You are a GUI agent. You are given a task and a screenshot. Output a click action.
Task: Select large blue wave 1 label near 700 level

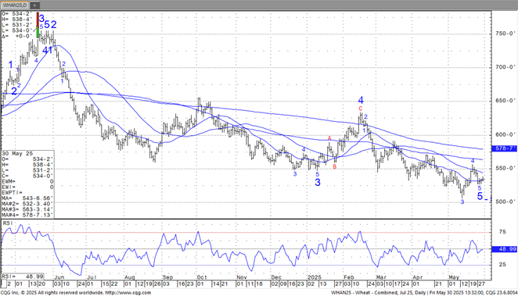pyautogui.click(x=11, y=65)
